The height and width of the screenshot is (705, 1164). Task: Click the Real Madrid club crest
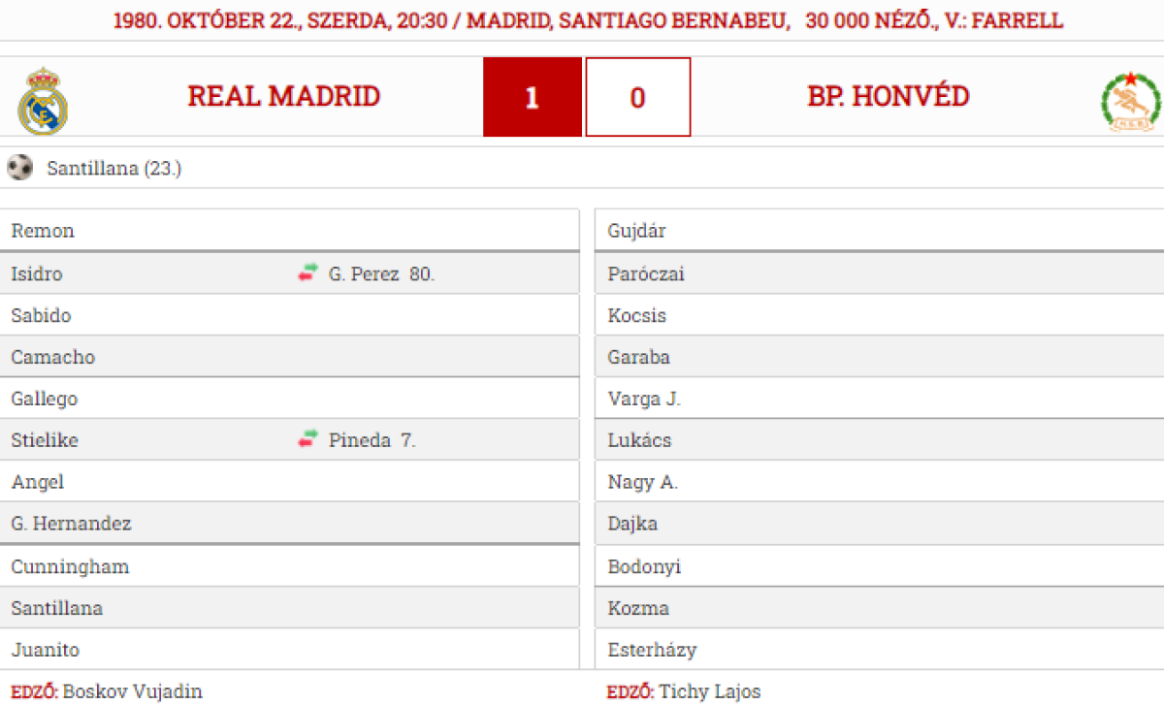(43, 101)
